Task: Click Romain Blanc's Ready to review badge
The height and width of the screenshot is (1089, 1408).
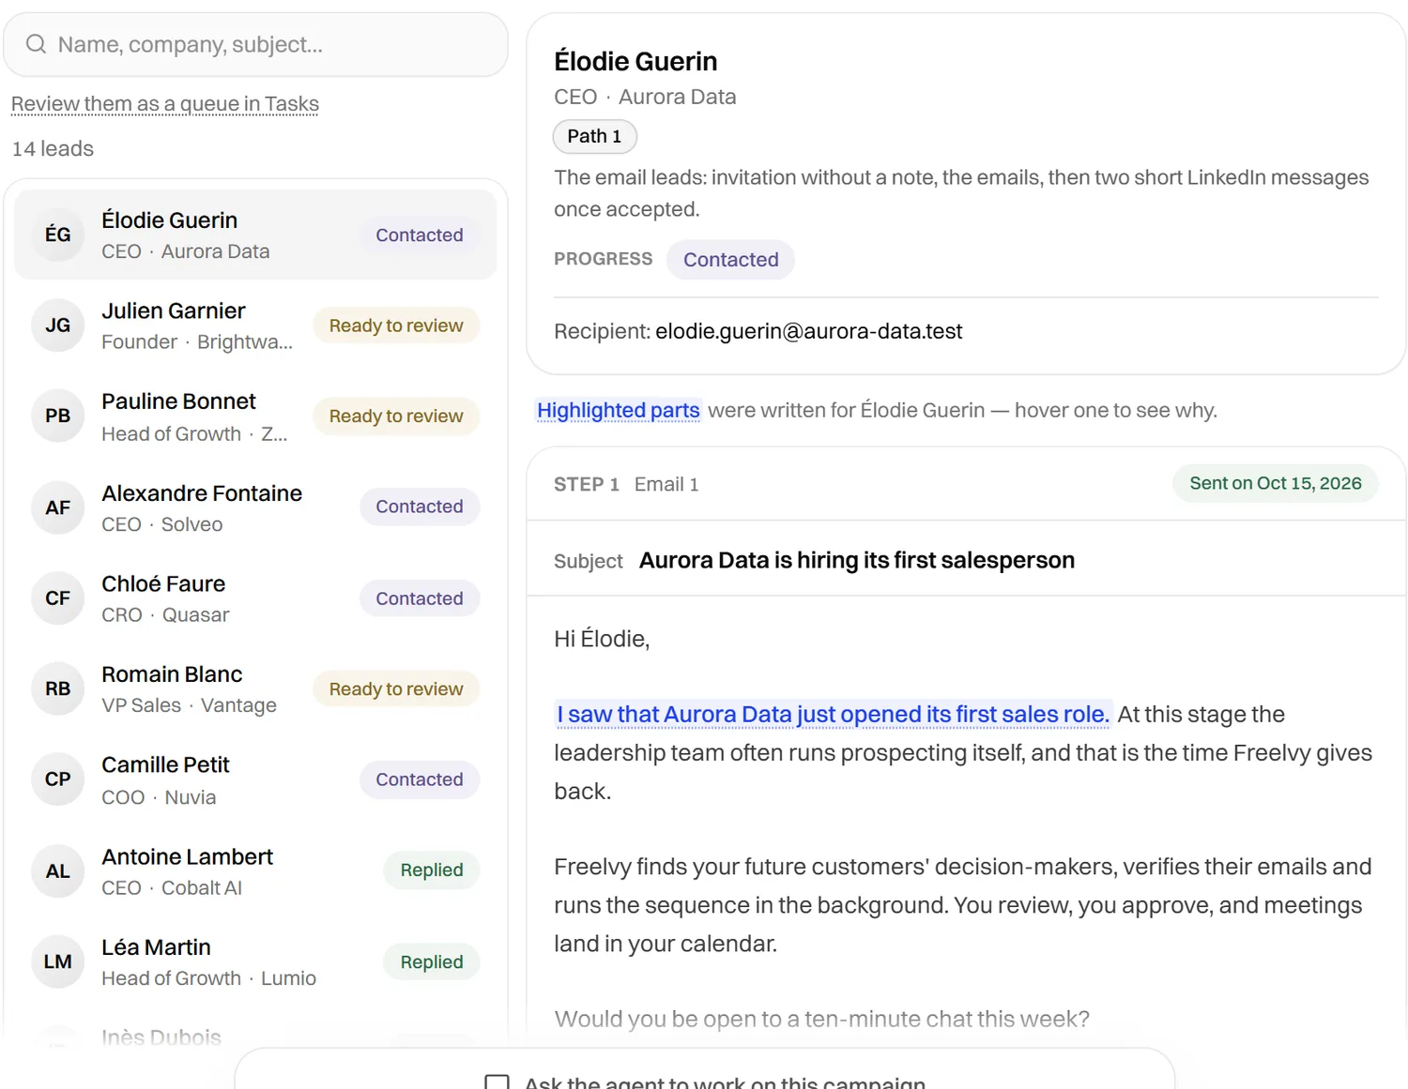Action: click(x=396, y=689)
